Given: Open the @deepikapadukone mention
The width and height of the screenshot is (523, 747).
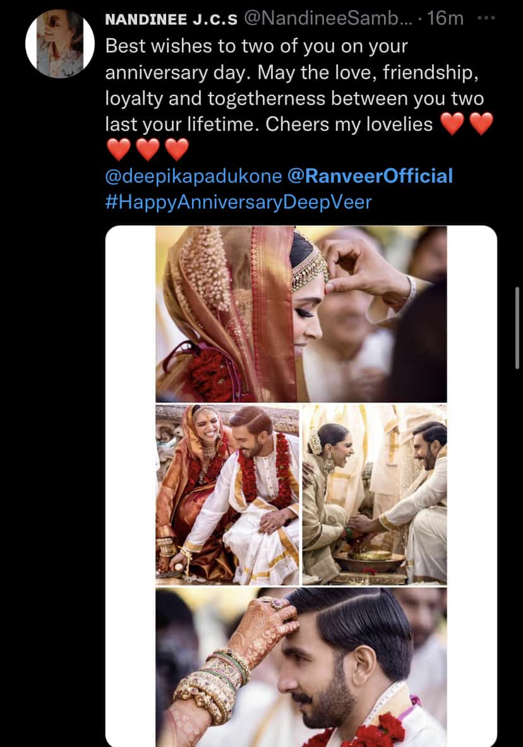Looking at the screenshot, I should click(x=193, y=176).
